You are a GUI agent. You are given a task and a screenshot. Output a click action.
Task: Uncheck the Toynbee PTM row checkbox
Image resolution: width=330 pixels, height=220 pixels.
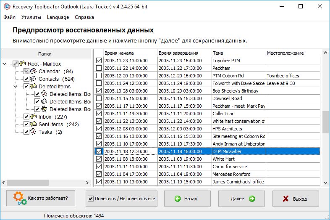click(99, 60)
